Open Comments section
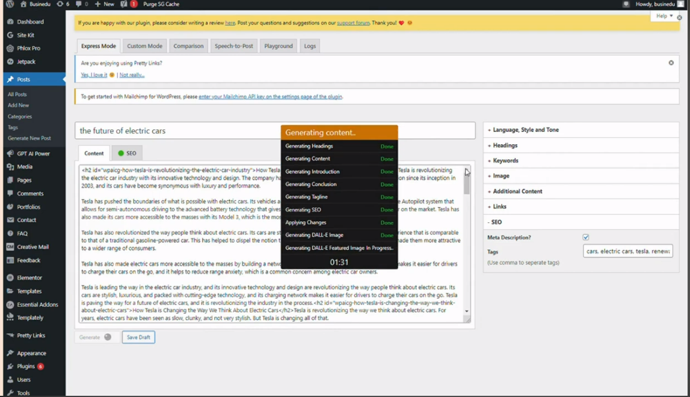Screen dimensions: 690x397 point(30,193)
